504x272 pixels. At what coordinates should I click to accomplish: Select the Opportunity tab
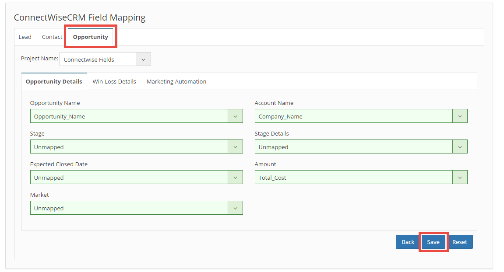click(x=90, y=37)
